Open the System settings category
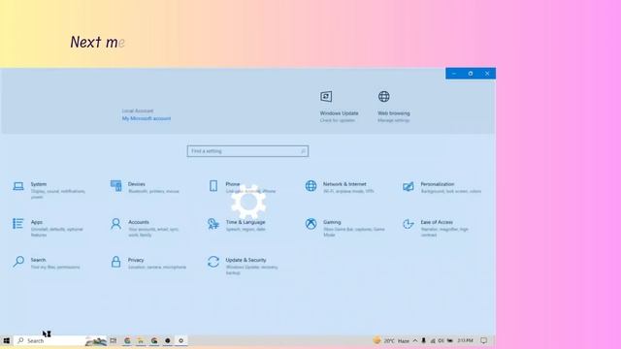The width and height of the screenshot is (621, 349). coord(49,190)
